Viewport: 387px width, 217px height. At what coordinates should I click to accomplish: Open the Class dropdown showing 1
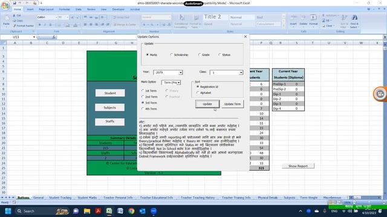pos(241,72)
